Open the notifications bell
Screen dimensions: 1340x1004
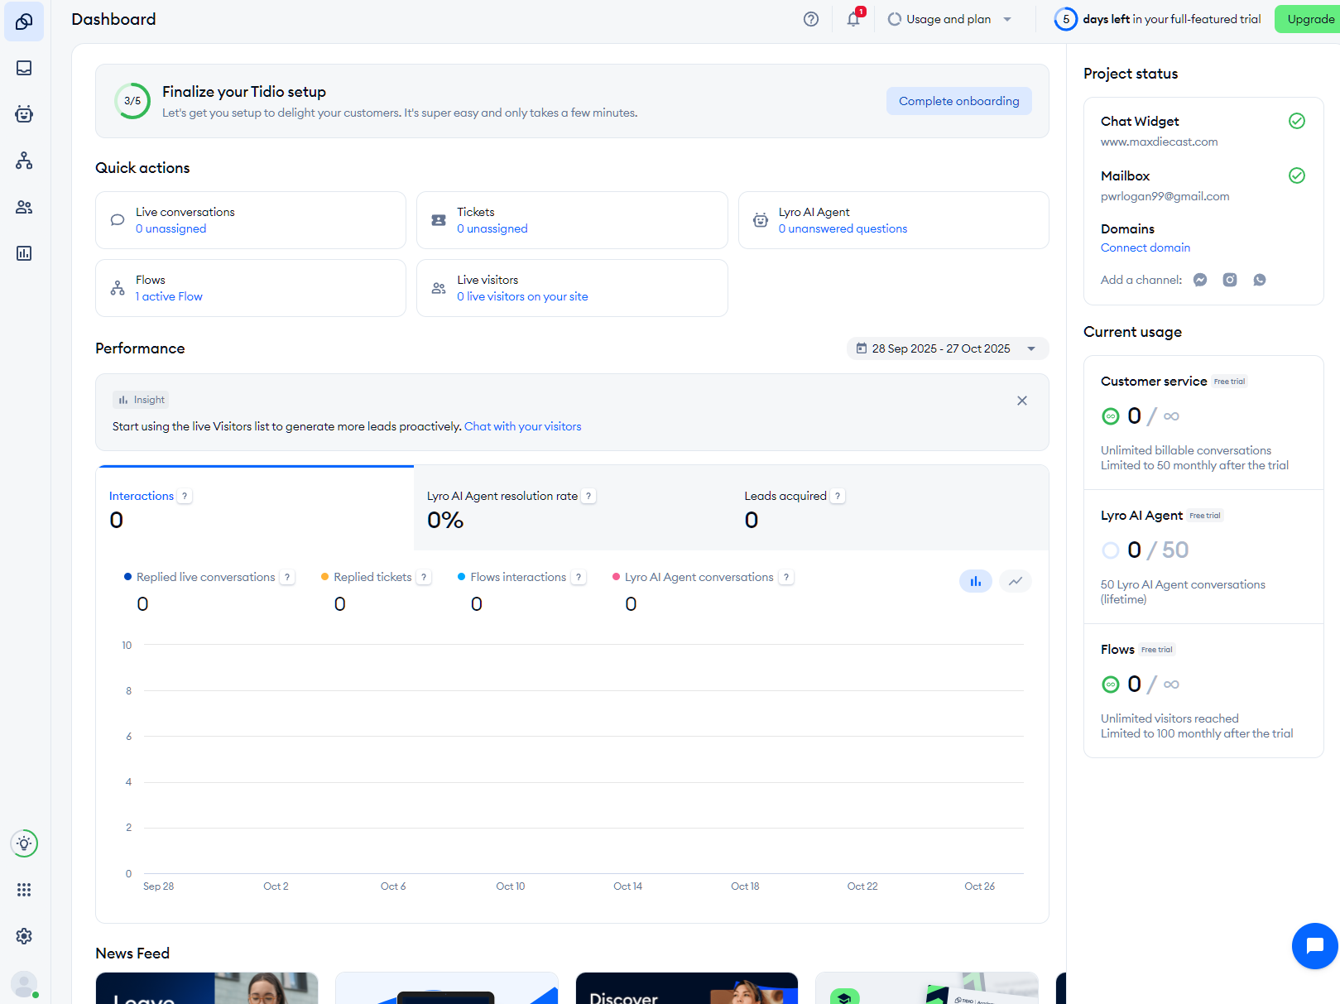coord(852,18)
